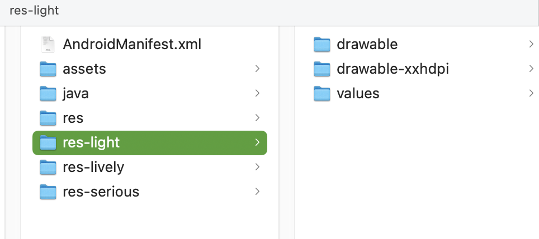
Task: Expand the drawable-xxhdpi folder chevron
Action: (x=531, y=69)
